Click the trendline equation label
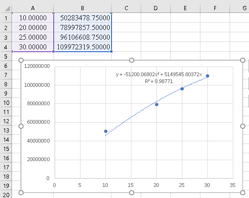The height and width of the screenshot is (198, 249). click(159, 74)
